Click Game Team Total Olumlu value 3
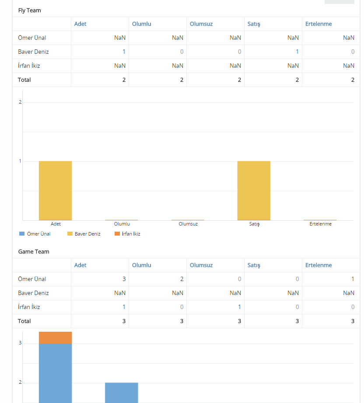364x403 pixels. point(182,321)
